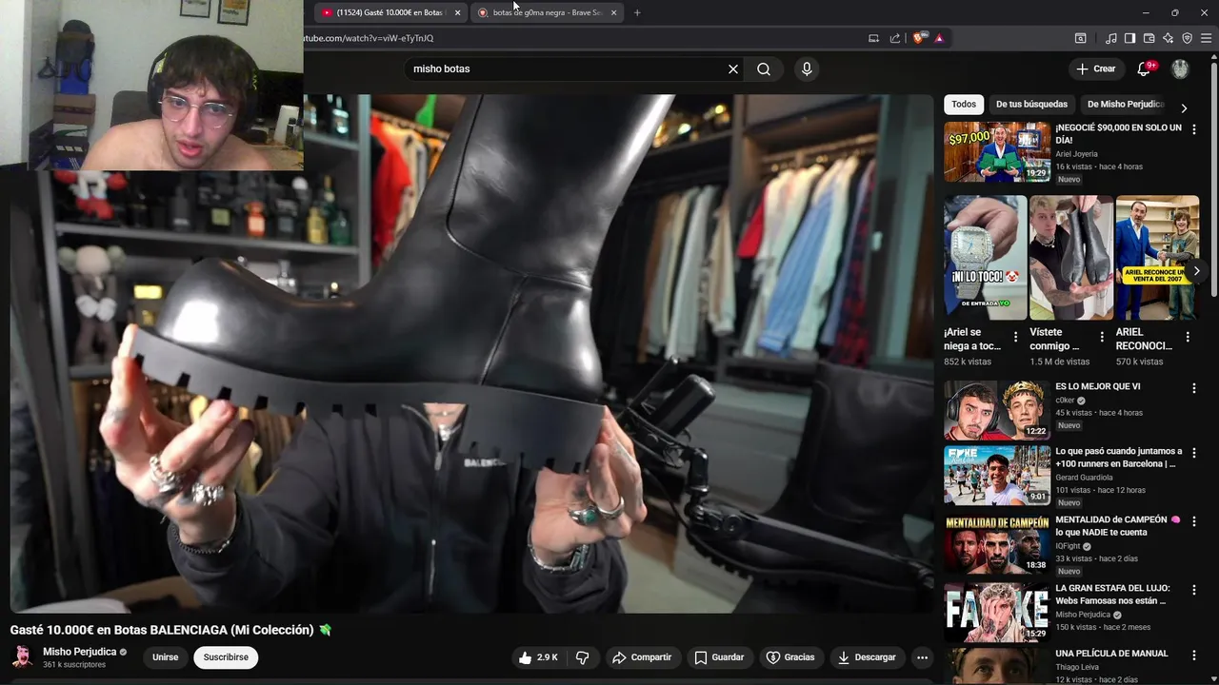Toggle the Brave sidebar panel icon
This screenshot has width=1219, height=685.
click(1129, 38)
